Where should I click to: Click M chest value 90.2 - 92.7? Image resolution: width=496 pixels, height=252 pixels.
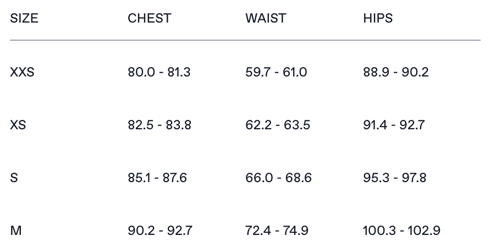point(160,231)
